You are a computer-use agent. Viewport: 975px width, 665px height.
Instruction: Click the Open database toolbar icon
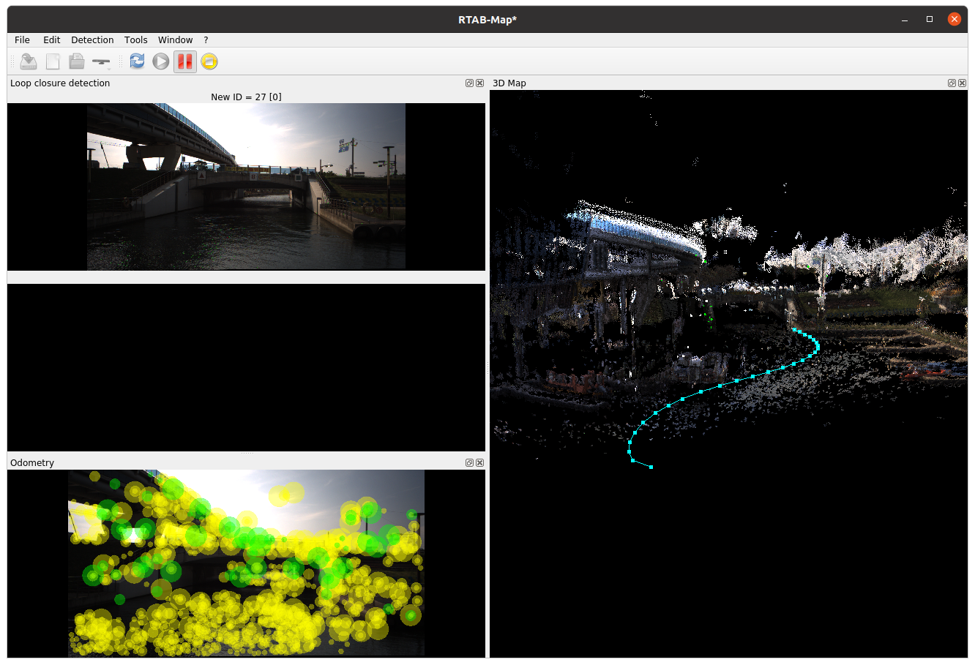77,61
